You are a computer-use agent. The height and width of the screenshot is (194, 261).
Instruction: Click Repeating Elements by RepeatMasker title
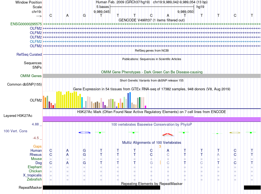(152, 184)
